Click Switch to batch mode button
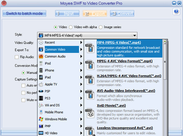This screenshot has width=183, height=136. tap(24, 13)
